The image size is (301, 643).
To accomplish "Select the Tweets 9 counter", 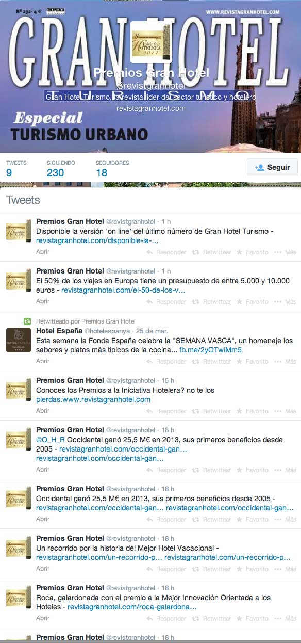I will [x=16, y=168].
